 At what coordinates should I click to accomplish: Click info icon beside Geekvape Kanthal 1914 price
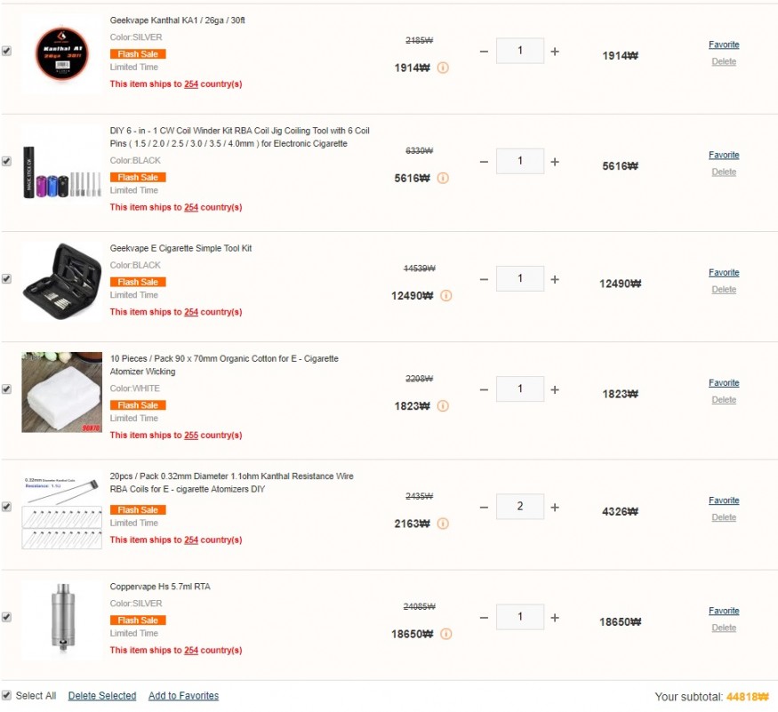click(x=443, y=68)
